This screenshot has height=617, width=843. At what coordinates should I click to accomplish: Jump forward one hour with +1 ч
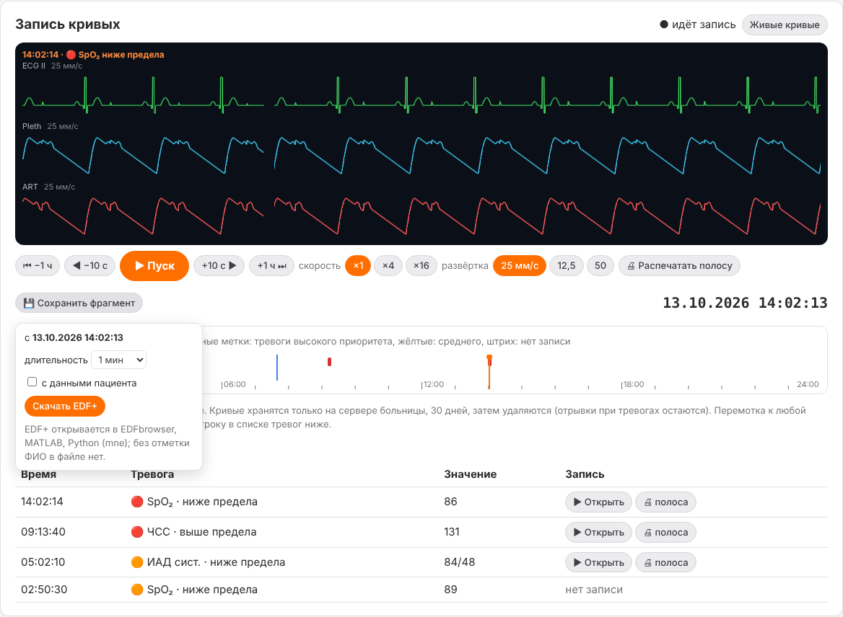tap(271, 266)
